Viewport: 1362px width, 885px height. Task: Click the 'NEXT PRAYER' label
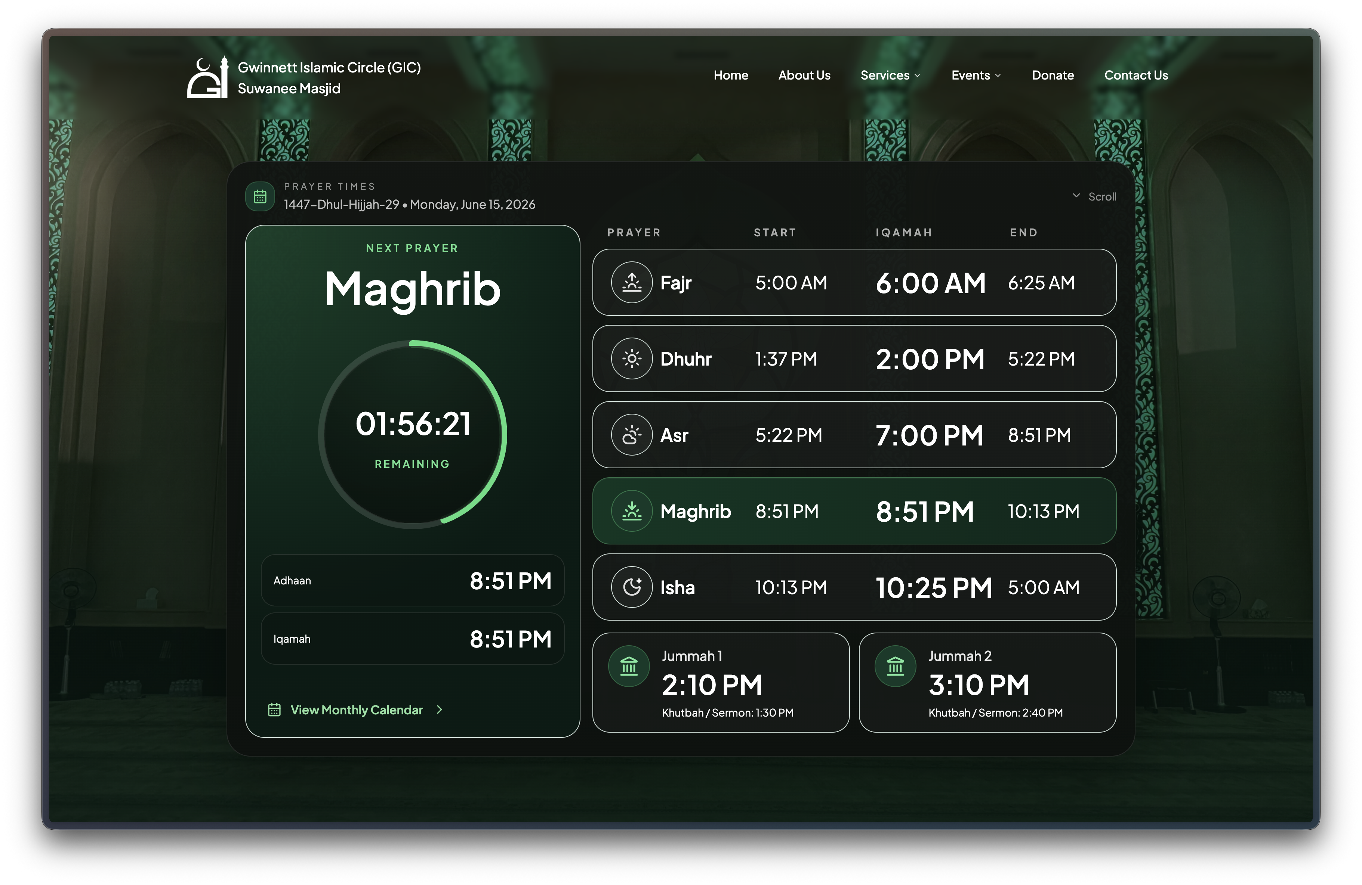click(412, 248)
